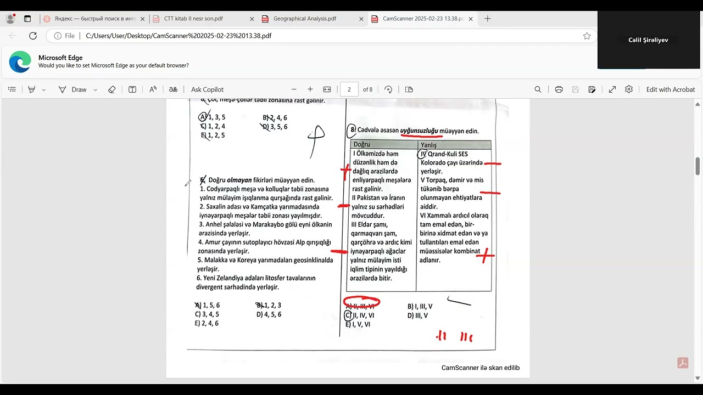
Task: Expand the highlighter color options dropdown
Action: tap(44, 89)
